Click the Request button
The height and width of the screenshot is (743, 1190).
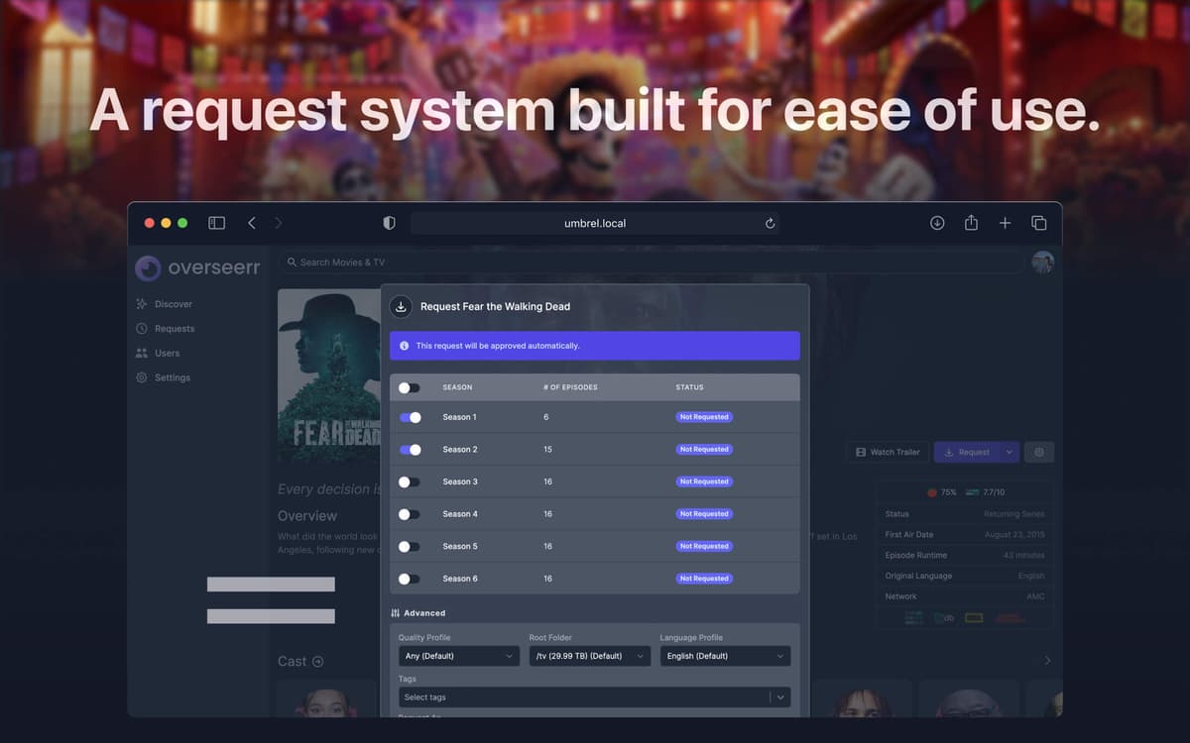[x=969, y=452]
